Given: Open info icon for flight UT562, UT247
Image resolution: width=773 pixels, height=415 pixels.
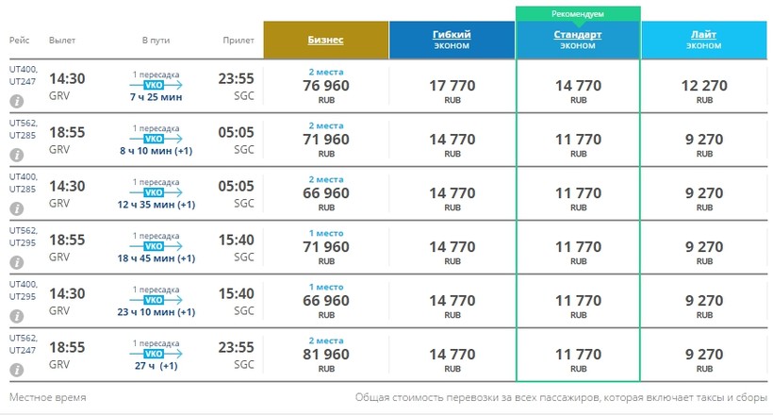Looking at the screenshot, I should coord(17,368).
